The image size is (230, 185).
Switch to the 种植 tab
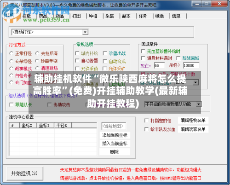point(93,16)
